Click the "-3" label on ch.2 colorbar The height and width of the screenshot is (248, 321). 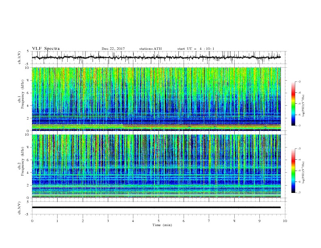(299, 149)
